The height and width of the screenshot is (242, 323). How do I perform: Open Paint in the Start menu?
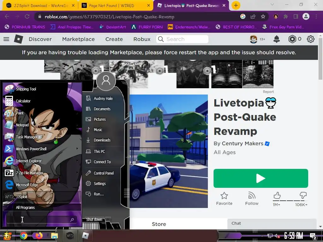tap(42, 113)
